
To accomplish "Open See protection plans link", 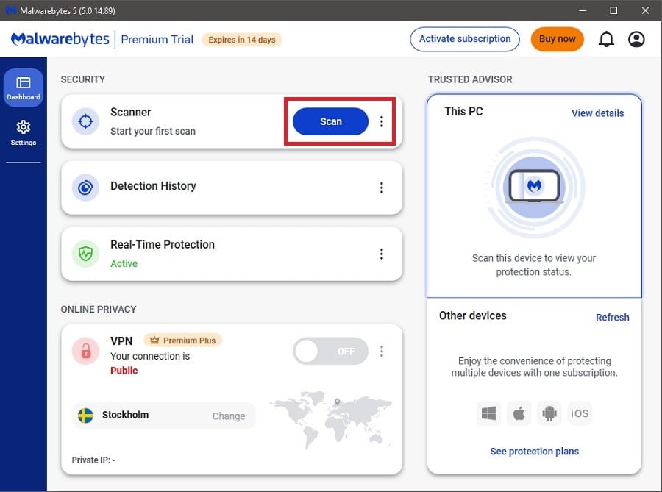I will point(534,451).
